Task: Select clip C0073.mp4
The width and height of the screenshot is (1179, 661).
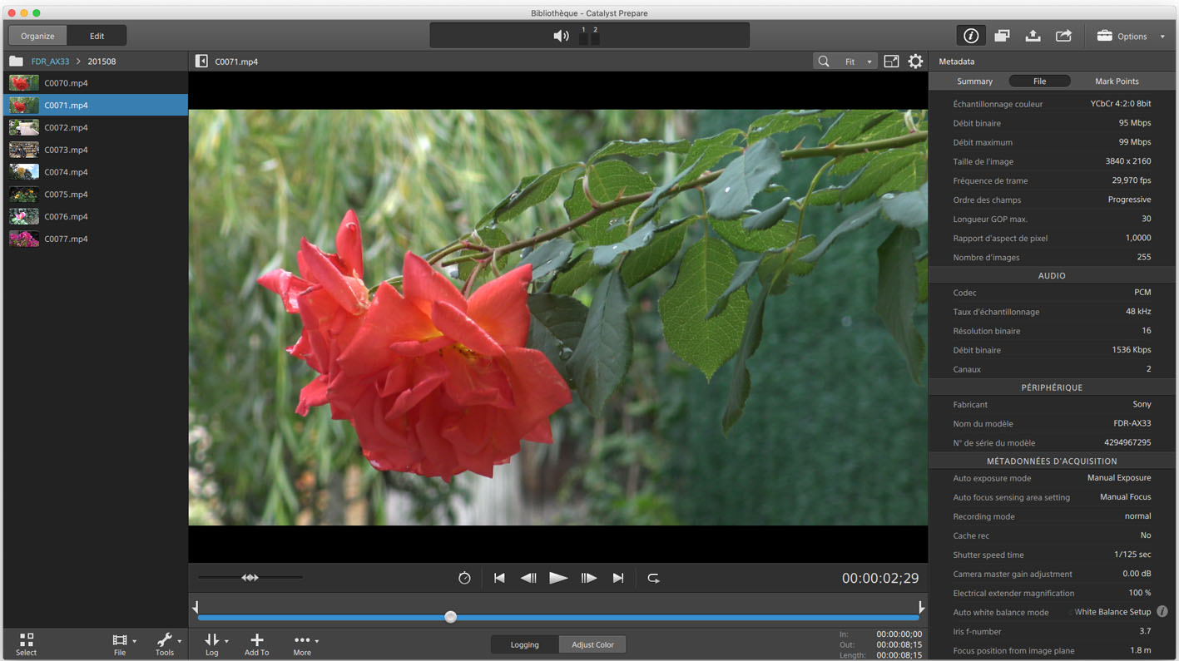Action: (95, 150)
